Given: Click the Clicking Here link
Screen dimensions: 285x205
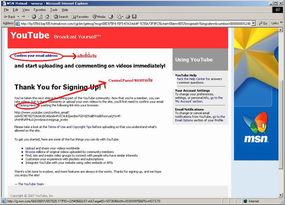Looking at the screenshot, I should 27,105.
